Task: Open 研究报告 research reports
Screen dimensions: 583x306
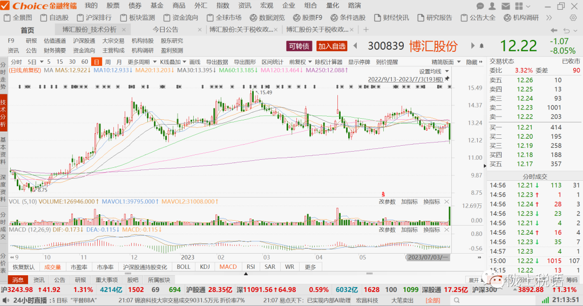Action: pyautogui.click(x=435, y=17)
